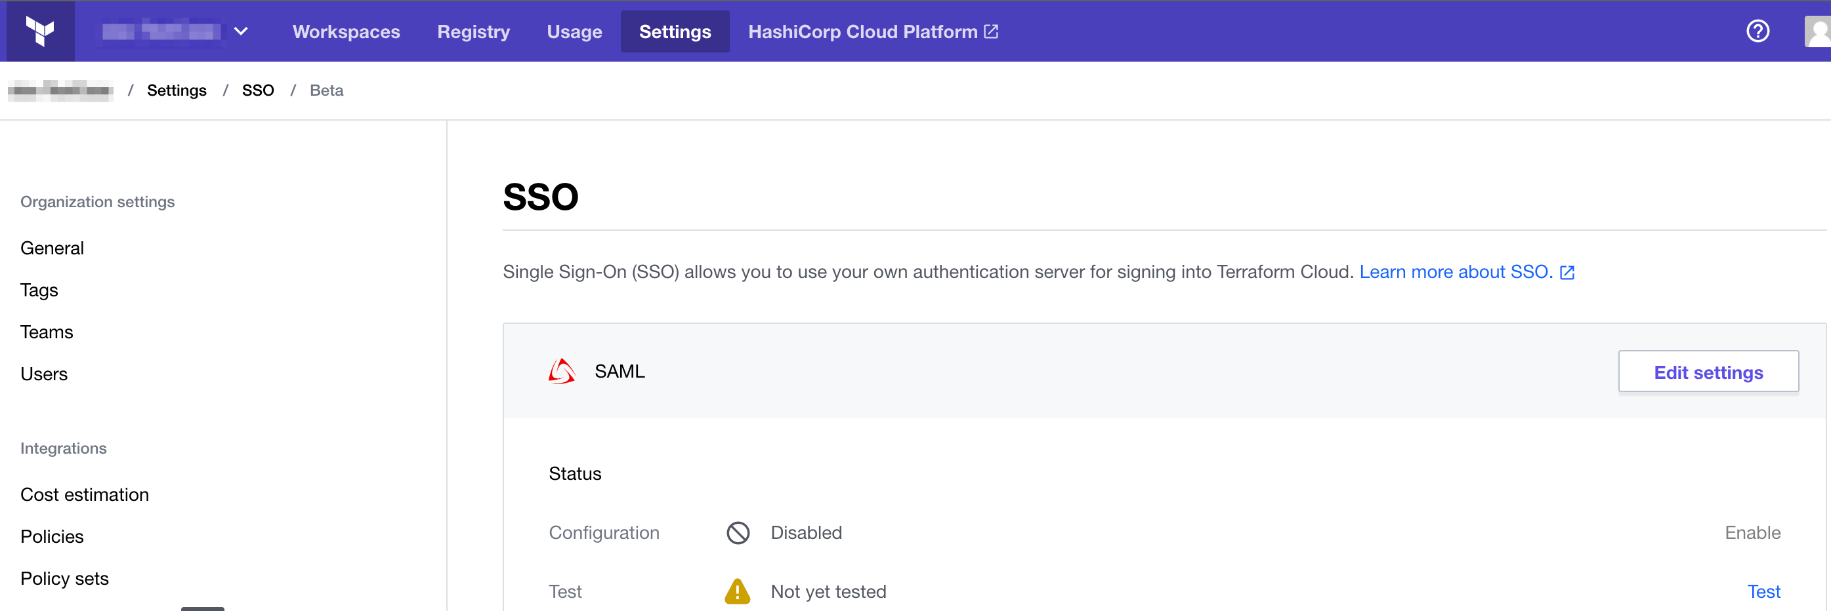Open the help question mark icon
Viewport: 1831px width, 611px height.
[1757, 31]
